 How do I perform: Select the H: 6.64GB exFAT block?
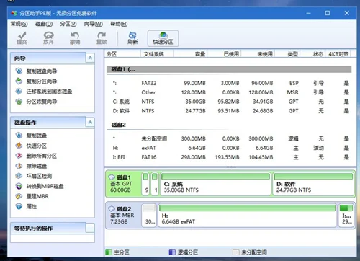[247, 216]
